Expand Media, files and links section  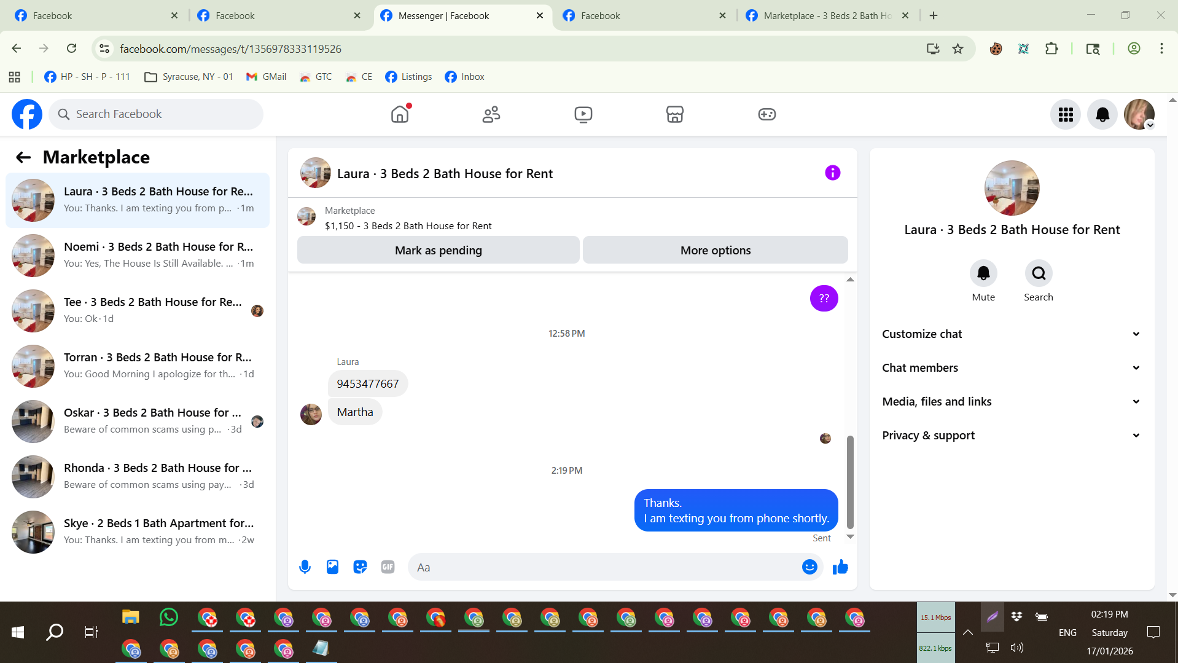click(1012, 402)
